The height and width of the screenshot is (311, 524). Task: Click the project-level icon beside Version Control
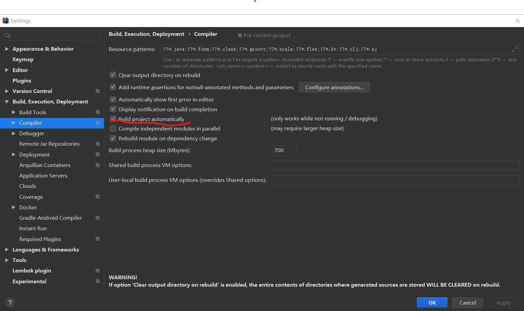[98, 91]
